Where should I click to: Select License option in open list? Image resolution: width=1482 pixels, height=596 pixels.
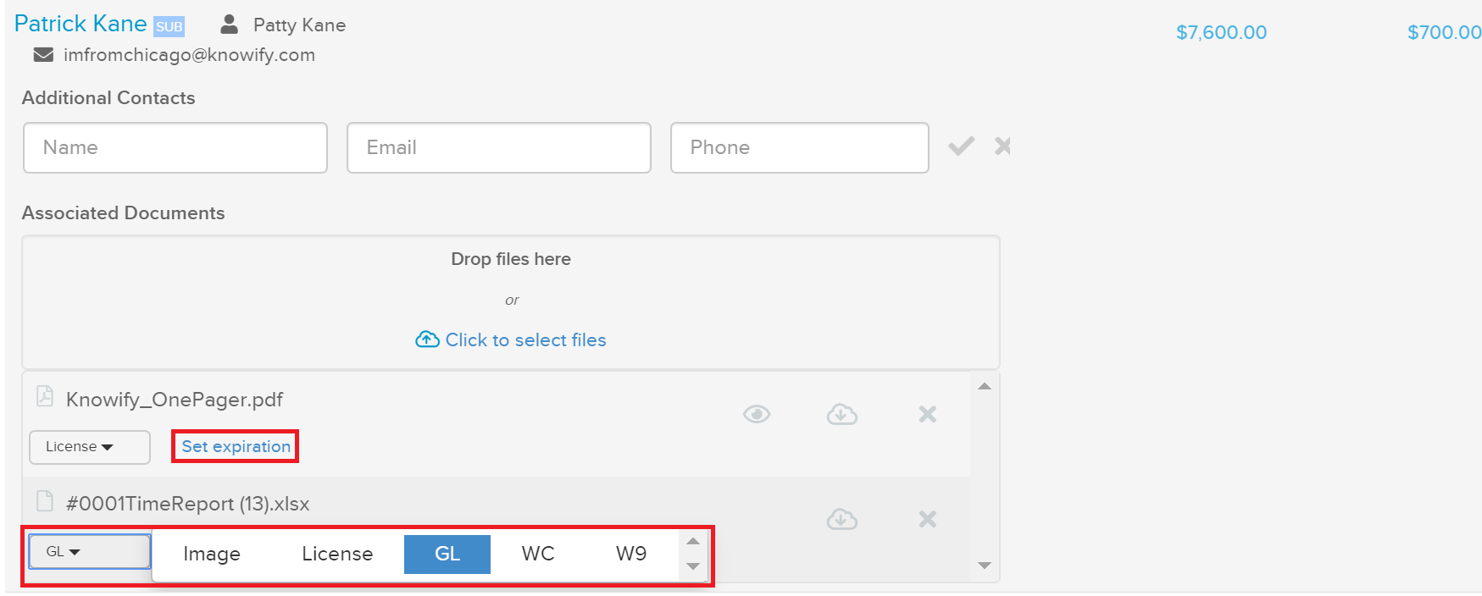[x=337, y=554]
